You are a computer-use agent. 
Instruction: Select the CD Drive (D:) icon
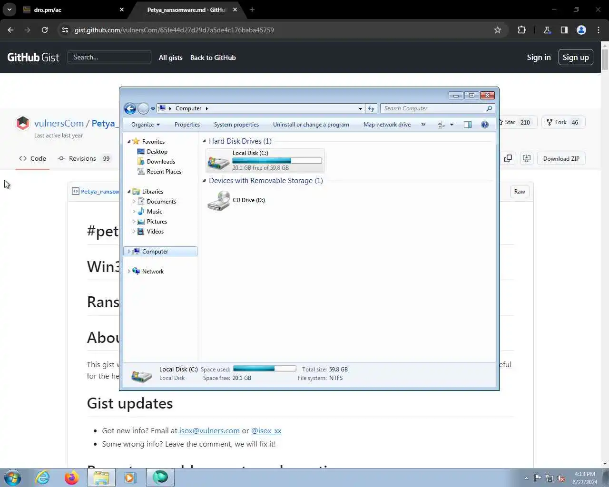(218, 200)
